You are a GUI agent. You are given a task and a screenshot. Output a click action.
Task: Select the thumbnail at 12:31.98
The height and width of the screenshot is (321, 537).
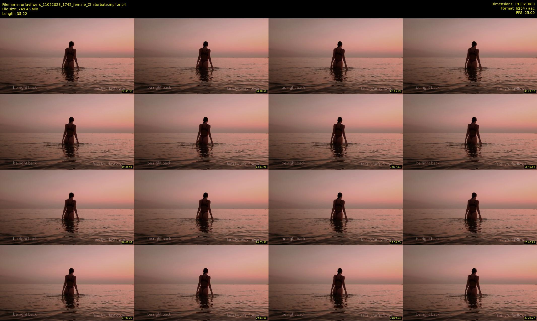click(201, 132)
